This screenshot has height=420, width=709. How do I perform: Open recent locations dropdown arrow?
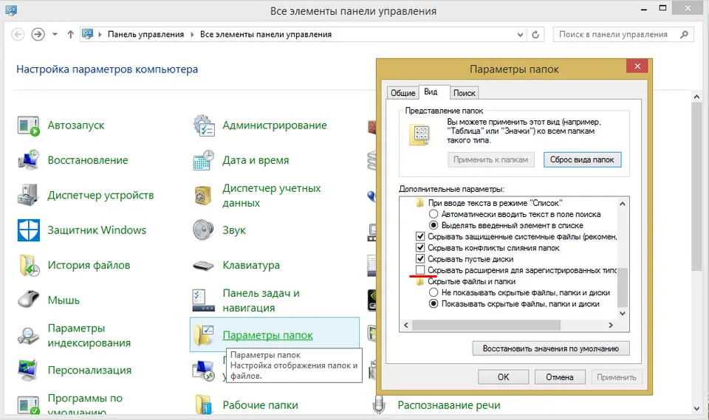(x=55, y=35)
